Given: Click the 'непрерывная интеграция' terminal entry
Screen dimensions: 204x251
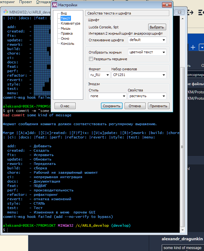Looking at the screenshot, I should click(58, 177).
